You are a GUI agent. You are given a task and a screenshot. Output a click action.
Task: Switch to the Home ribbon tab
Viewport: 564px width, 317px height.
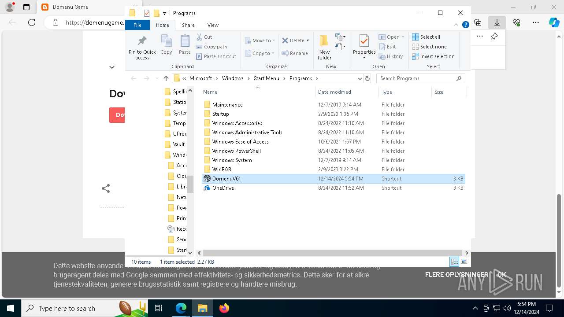point(163,25)
